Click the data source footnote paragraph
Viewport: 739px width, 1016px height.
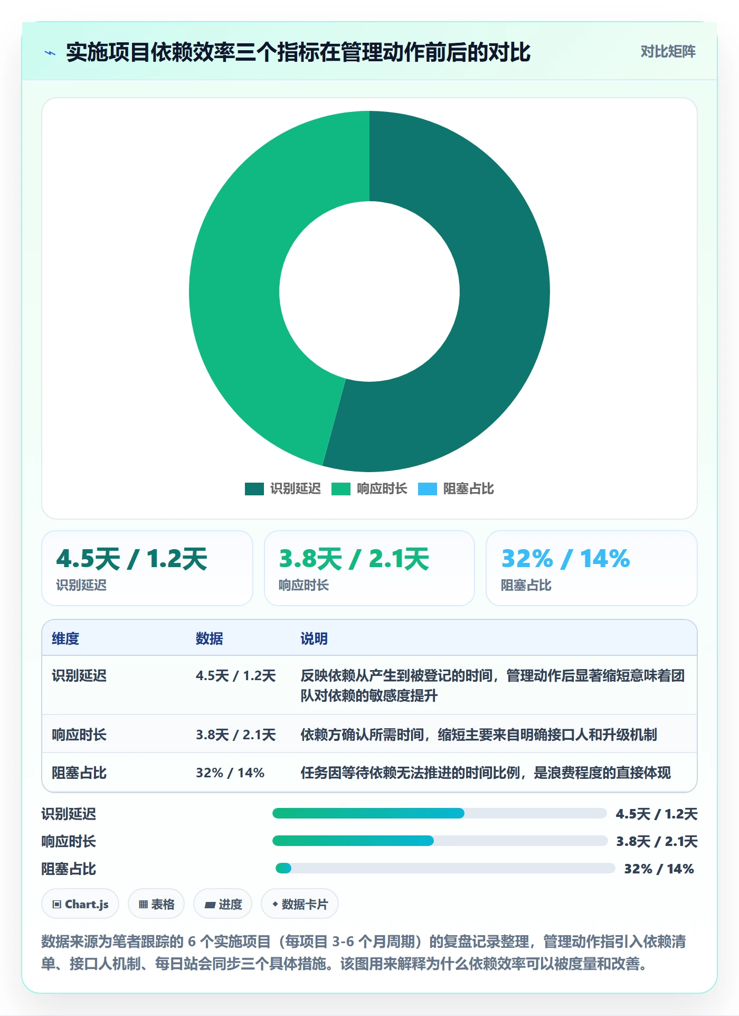[x=364, y=953]
